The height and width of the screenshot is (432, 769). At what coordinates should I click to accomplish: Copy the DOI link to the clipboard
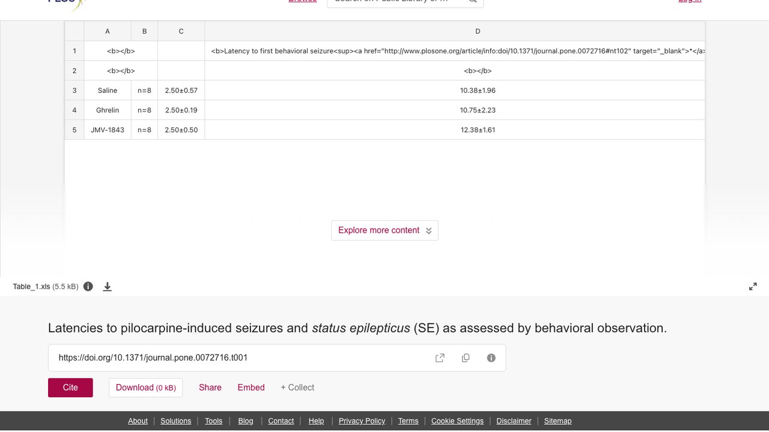point(466,358)
